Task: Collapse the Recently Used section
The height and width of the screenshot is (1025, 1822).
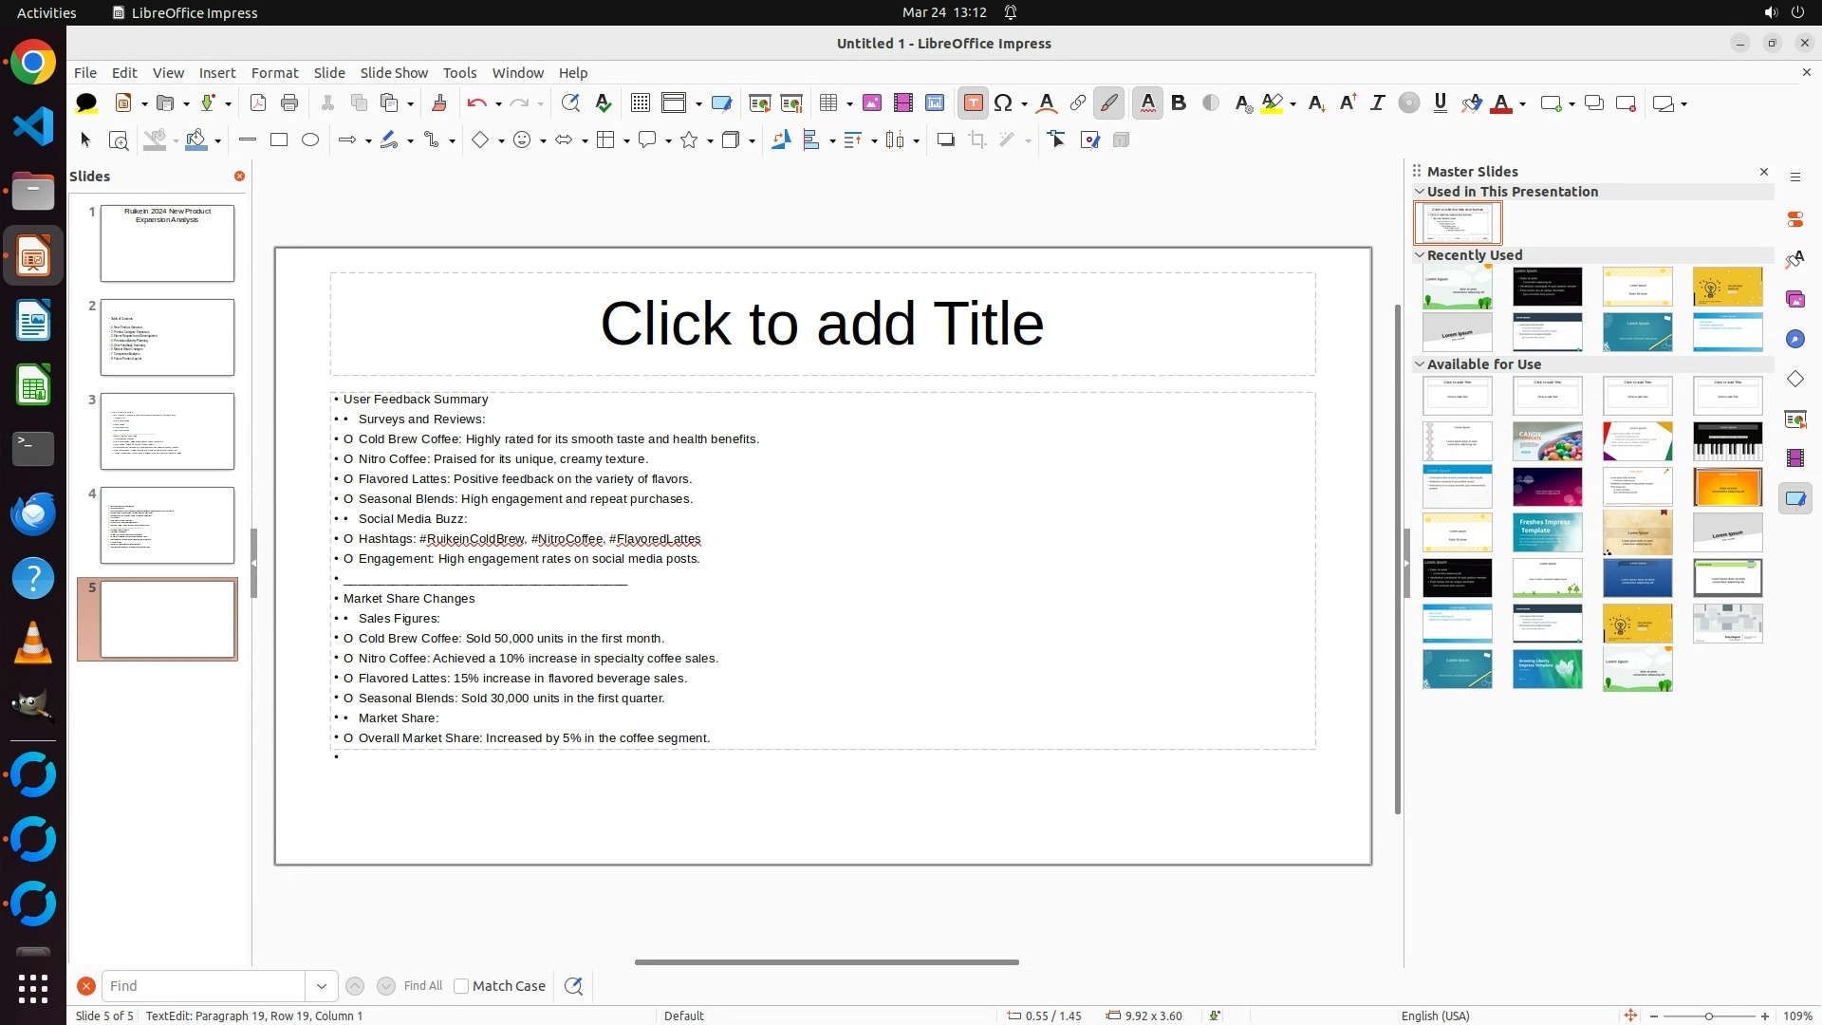Action: click(x=1420, y=255)
